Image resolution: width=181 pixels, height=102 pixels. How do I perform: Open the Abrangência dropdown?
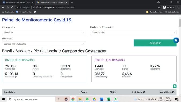click(x=44, y=32)
